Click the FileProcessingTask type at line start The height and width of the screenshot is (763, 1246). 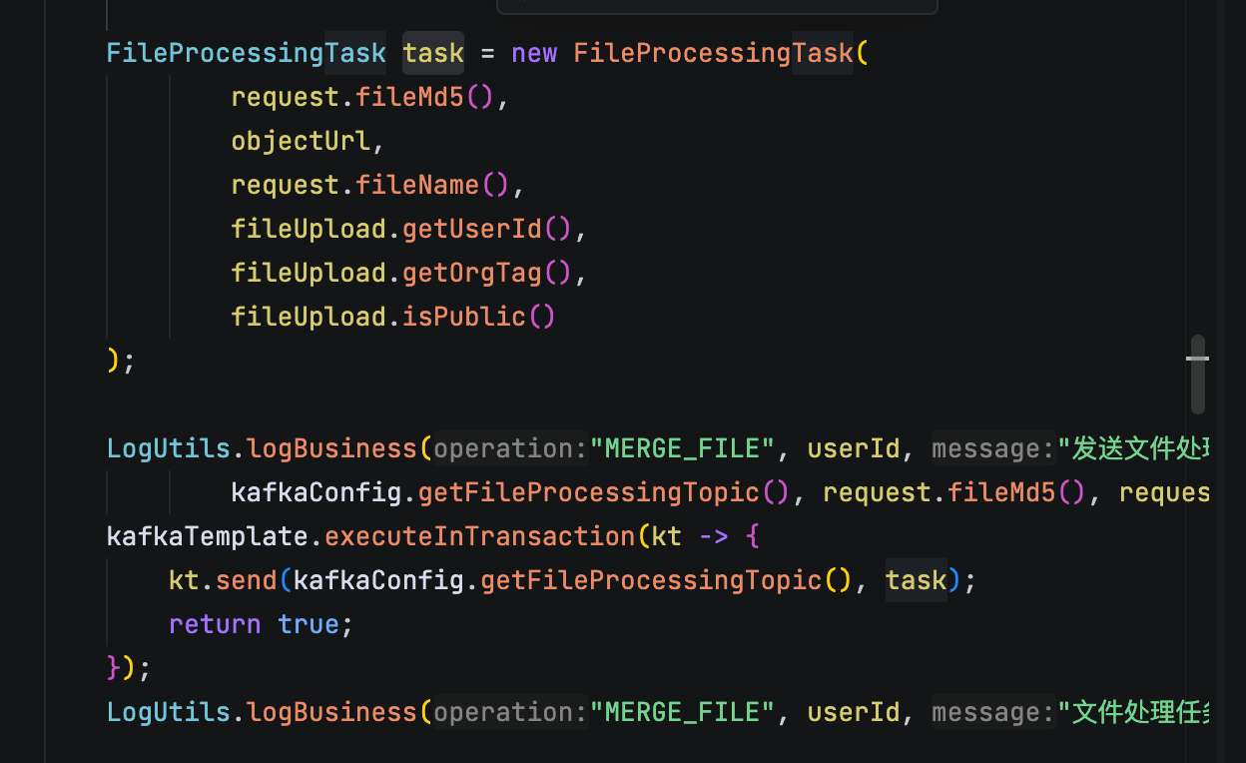(246, 53)
